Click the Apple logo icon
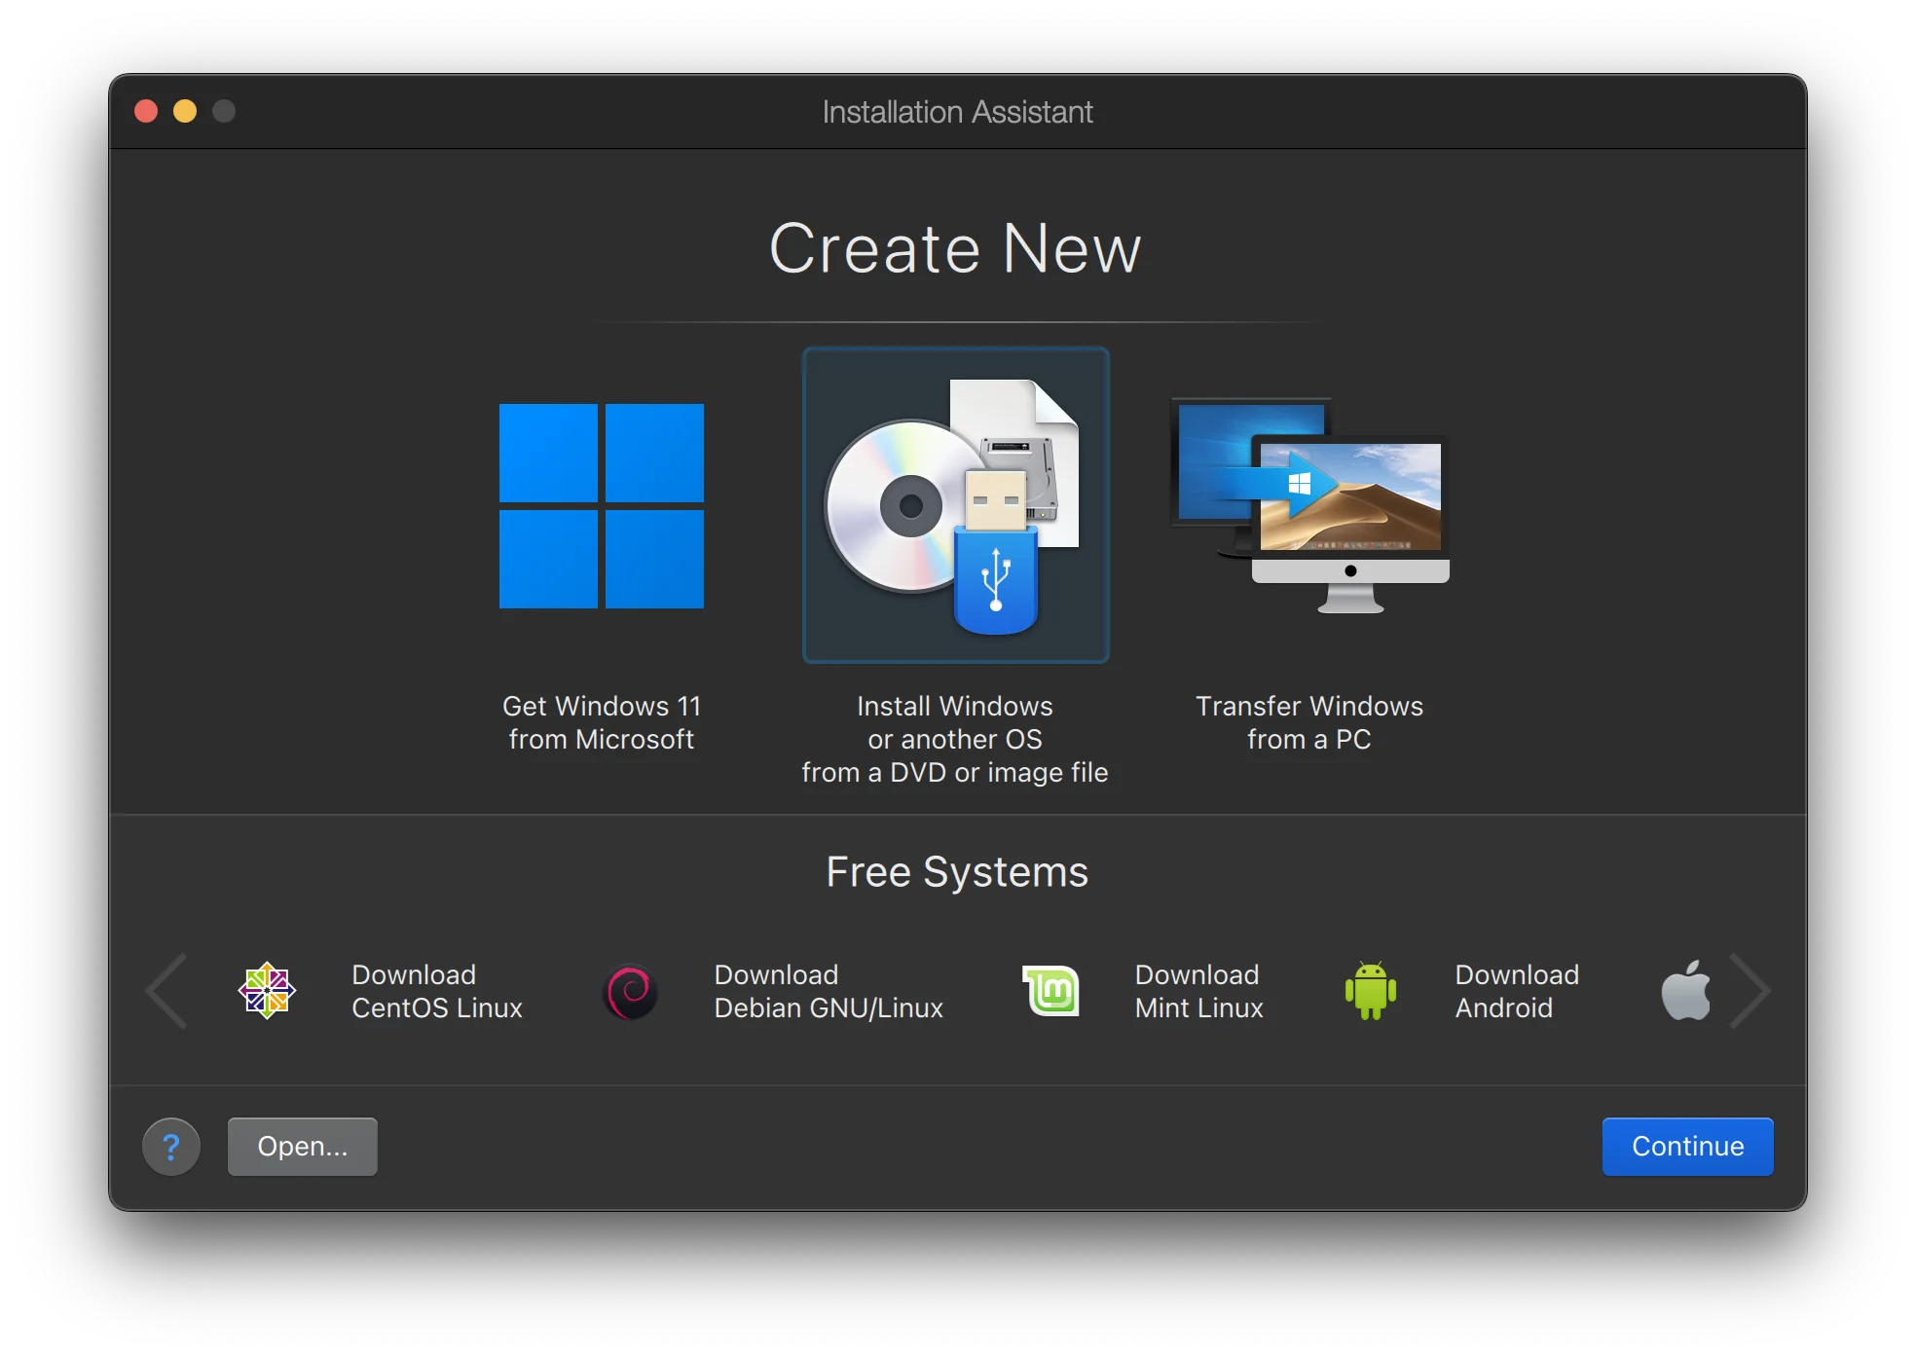Image resolution: width=1916 pixels, height=1355 pixels. 1685,991
